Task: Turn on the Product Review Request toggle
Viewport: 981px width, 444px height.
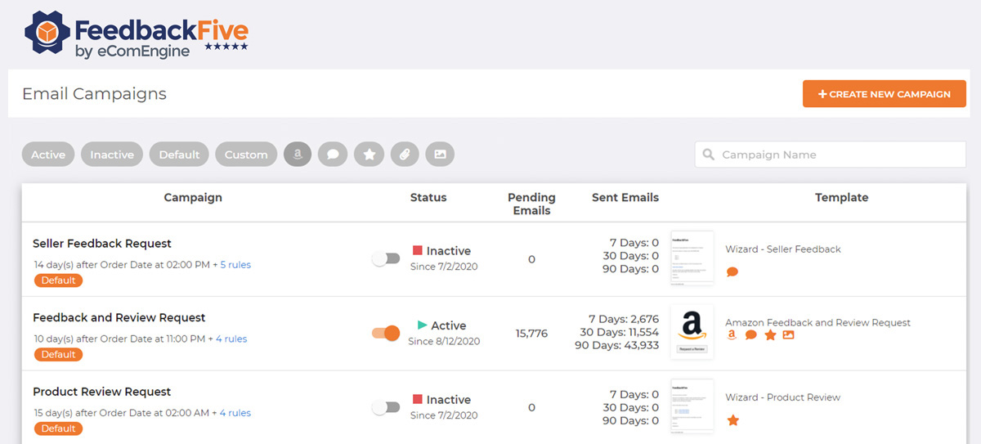Action: tap(385, 407)
